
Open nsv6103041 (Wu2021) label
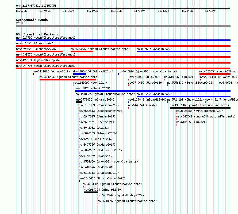tap(143, 105)
